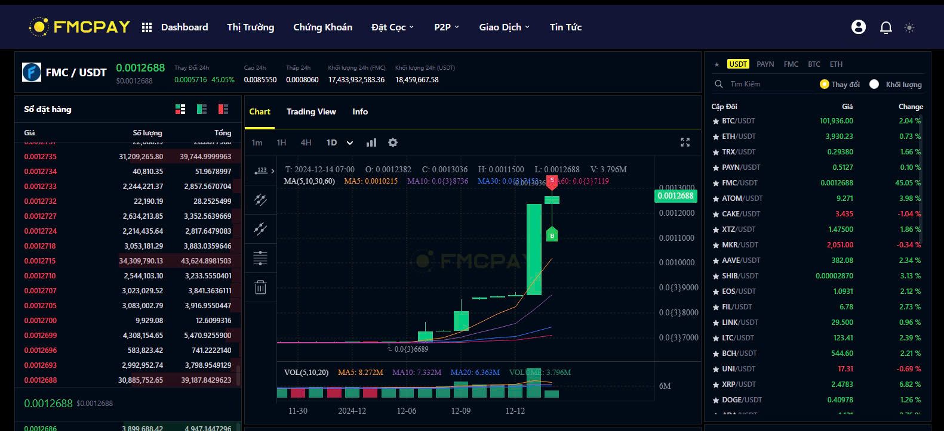Viewport: 944px width, 431px height.
Task: Set chart interval to 1H
Action: (281, 142)
